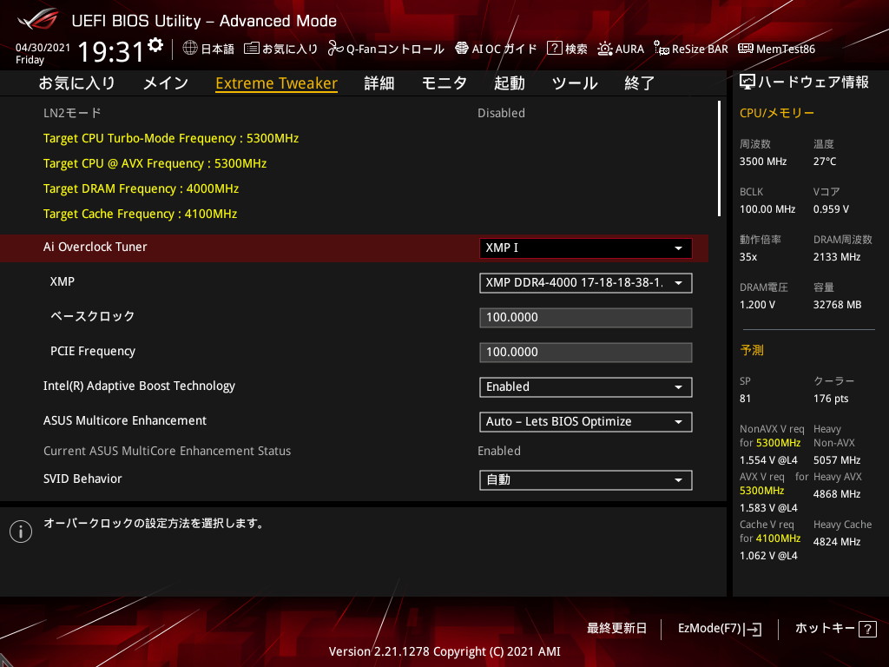Click Target CPU @ AVX Frequency text
The image size is (889, 667).
[155, 163]
